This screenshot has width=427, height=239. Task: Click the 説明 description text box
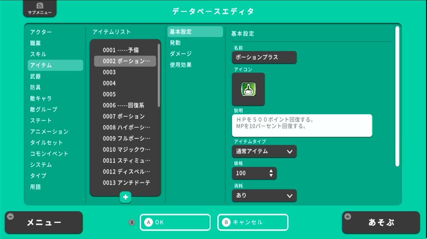coord(302,125)
